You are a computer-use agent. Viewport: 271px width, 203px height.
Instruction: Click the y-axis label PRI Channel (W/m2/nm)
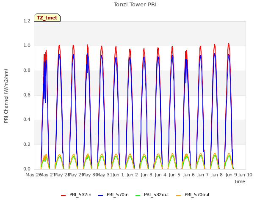pos(6,96)
